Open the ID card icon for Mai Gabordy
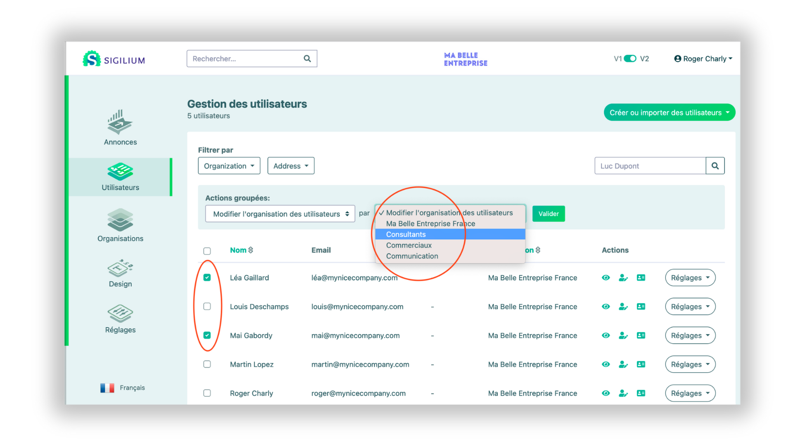The width and height of the screenshot is (793, 446). [x=641, y=335]
